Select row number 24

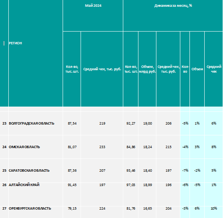pos(4,147)
